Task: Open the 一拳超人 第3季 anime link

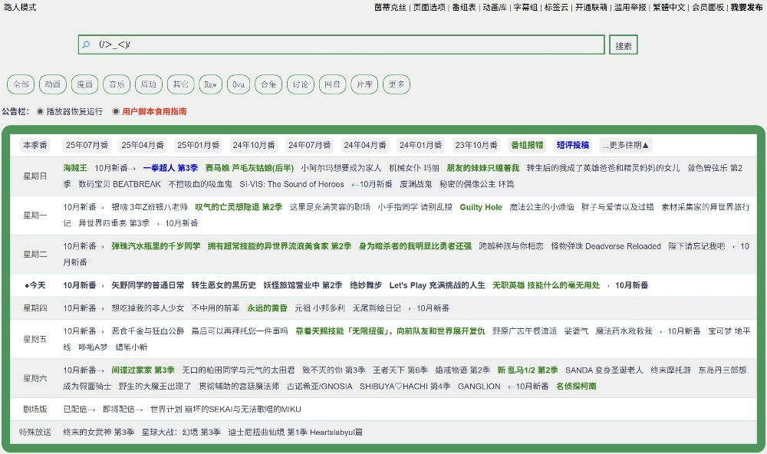Action: pos(170,168)
